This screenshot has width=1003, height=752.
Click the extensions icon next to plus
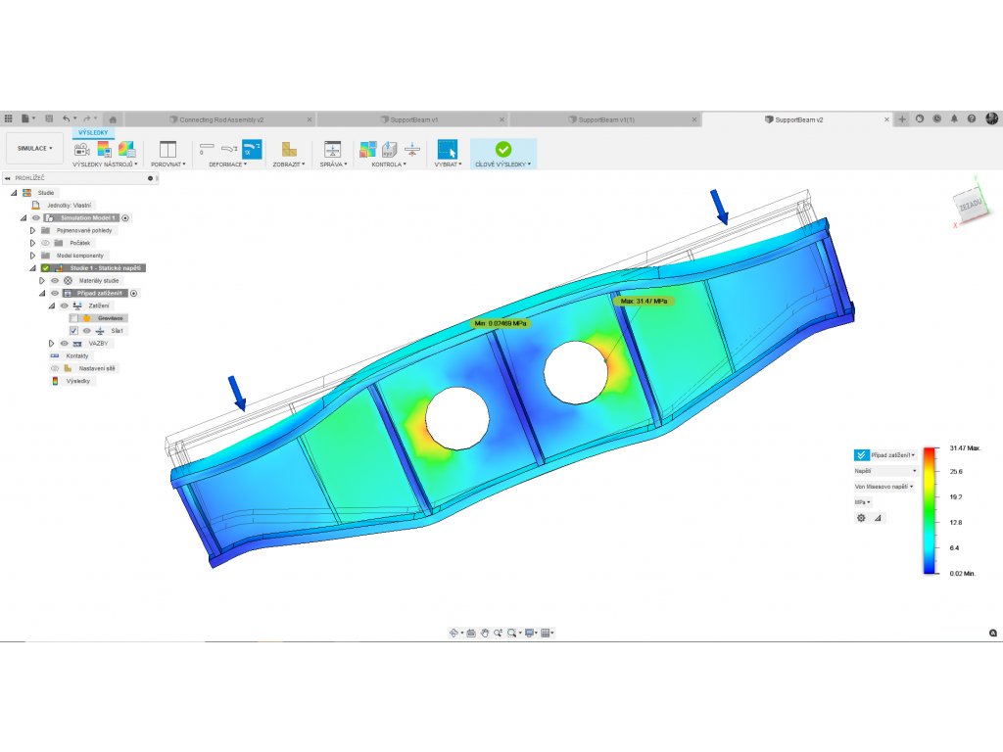[919, 118]
